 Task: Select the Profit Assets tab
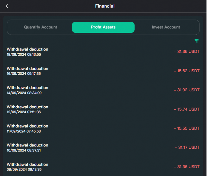(103, 27)
